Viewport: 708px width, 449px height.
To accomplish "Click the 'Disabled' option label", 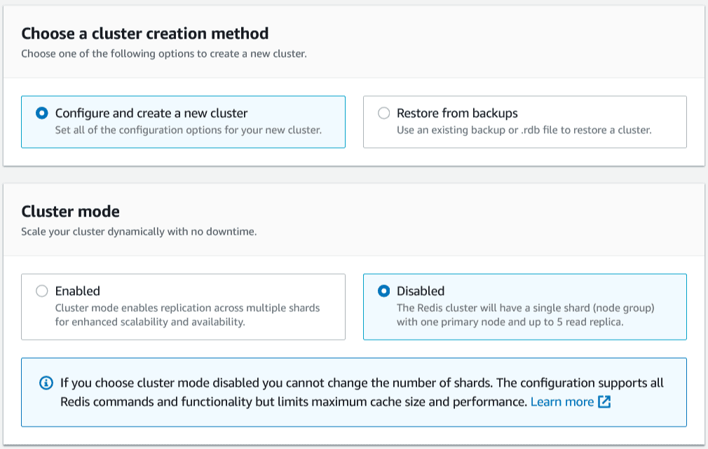I will 421,291.
